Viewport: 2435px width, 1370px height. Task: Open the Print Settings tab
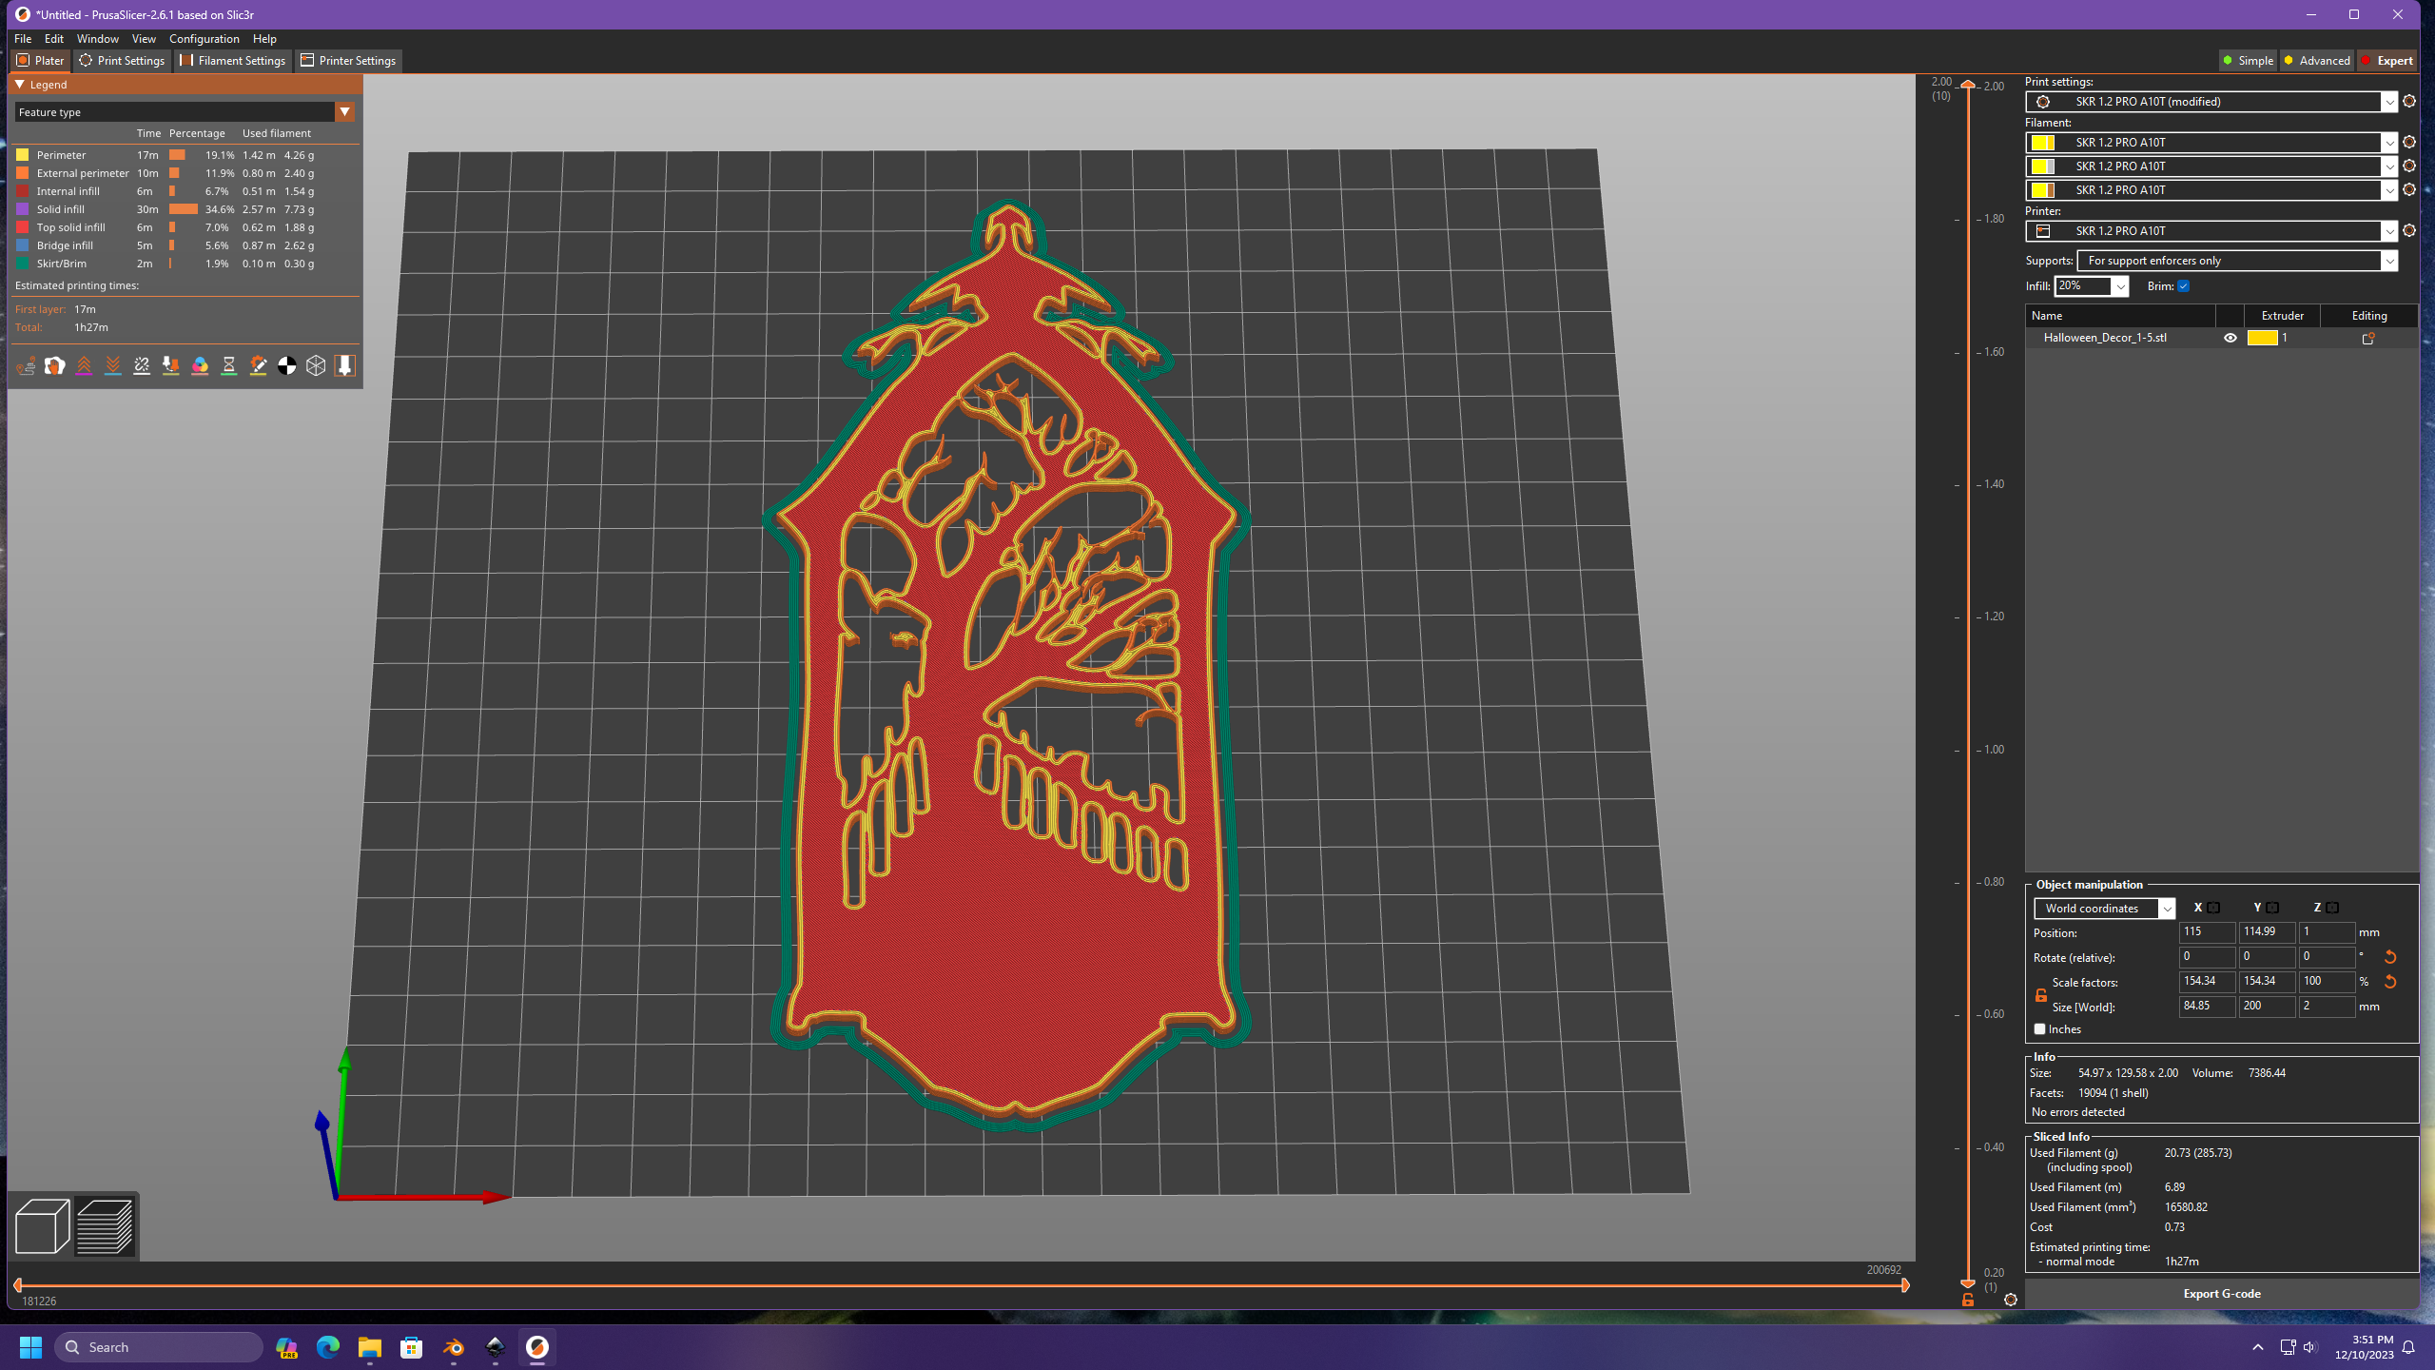[122, 61]
